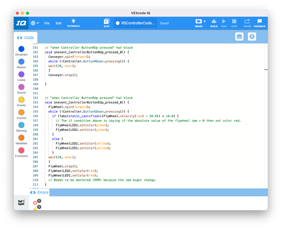Select the Looks category circle

[22, 74]
